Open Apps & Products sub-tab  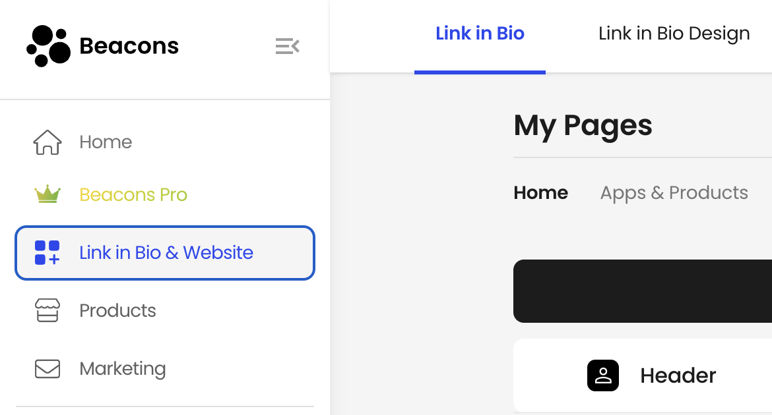tap(674, 193)
